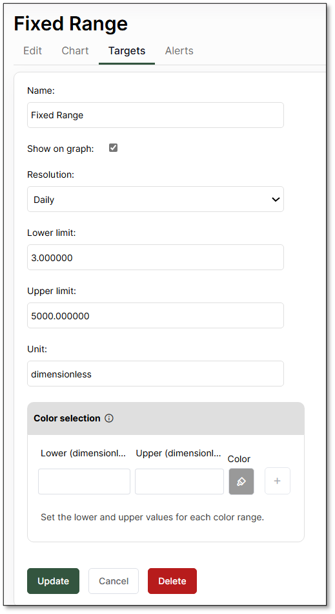Switch to the Edit tab
This screenshot has height=614, width=335.
click(x=32, y=51)
